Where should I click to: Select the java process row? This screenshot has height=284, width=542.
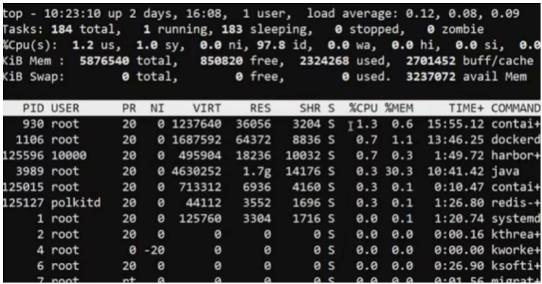pos(272,171)
